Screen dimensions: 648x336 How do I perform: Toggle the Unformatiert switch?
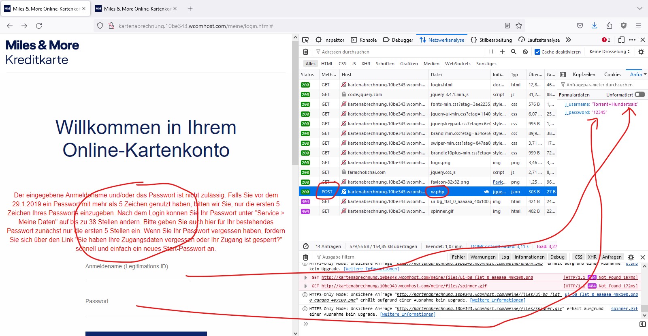tap(640, 94)
